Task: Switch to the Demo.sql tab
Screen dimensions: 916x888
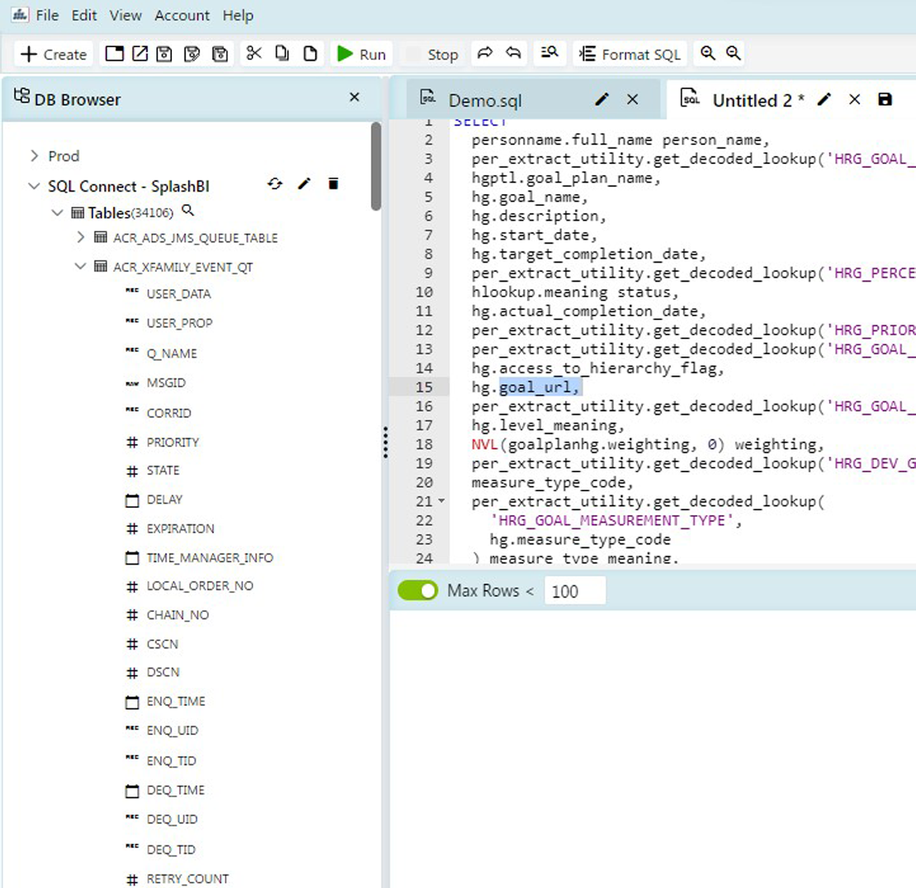Action: [x=484, y=100]
